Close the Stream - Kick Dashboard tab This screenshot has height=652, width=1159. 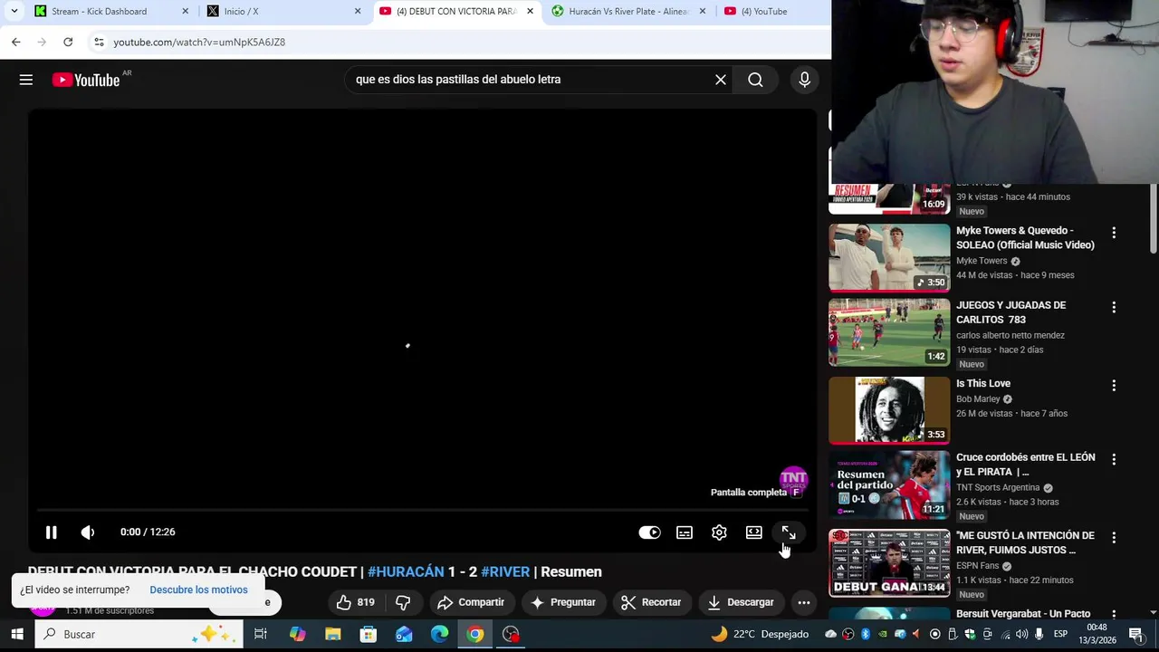(x=186, y=12)
